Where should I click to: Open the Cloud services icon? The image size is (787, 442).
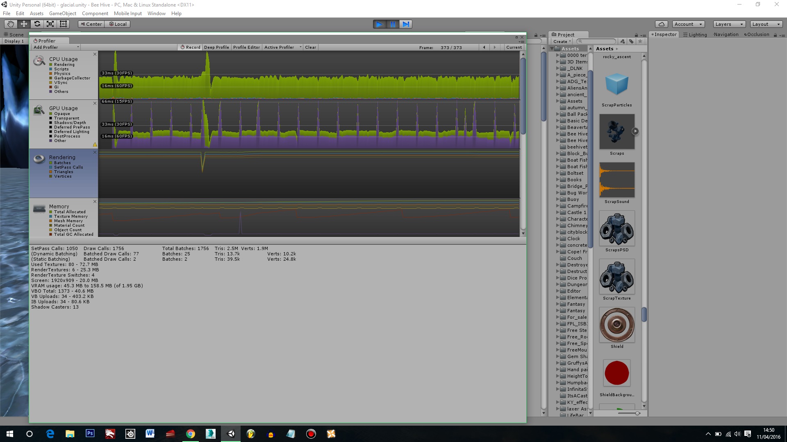661,24
